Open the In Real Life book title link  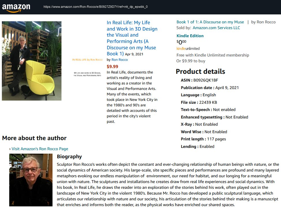(x=132, y=35)
